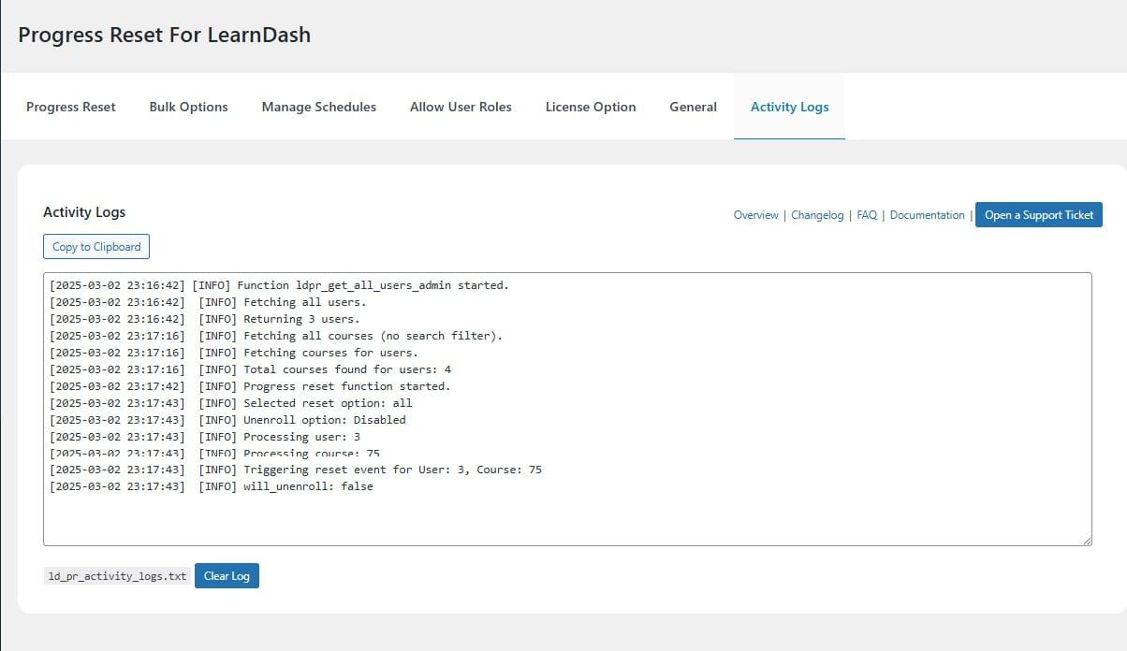1127x651 pixels.
Task: Open a Support Ticket
Action: click(x=1039, y=215)
